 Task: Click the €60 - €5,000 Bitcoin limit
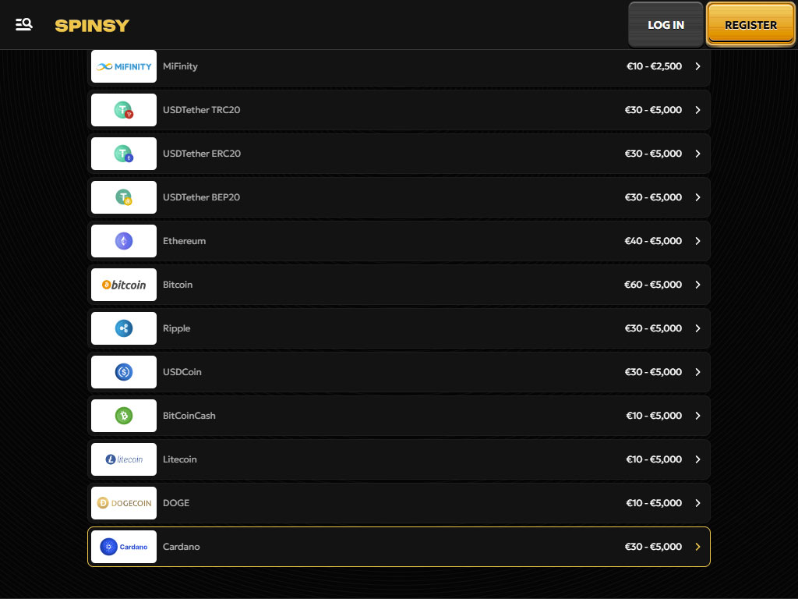653,285
